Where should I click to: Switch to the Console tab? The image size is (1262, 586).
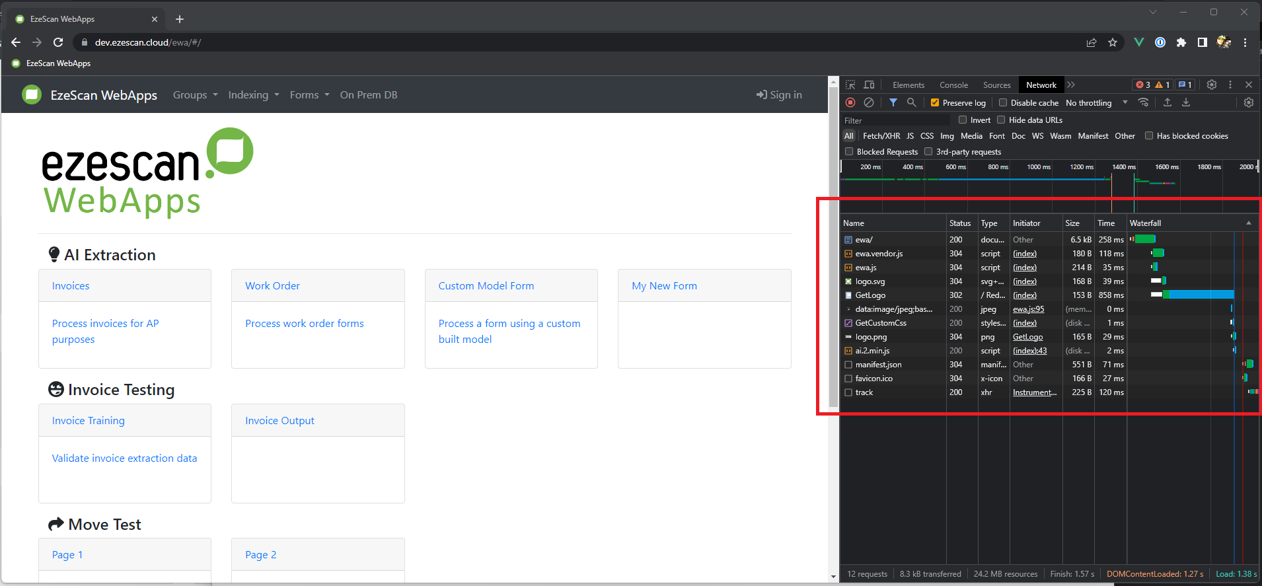click(x=953, y=85)
